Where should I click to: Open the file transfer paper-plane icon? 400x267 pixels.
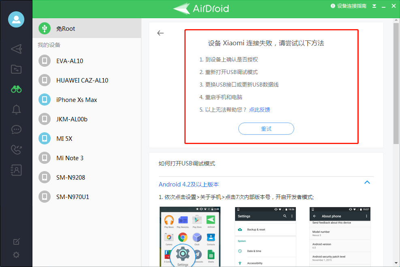[16, 49]
